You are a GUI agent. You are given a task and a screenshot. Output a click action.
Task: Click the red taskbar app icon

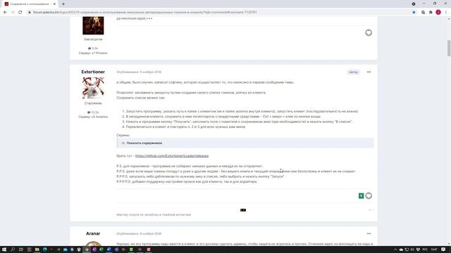pos(149,249)
